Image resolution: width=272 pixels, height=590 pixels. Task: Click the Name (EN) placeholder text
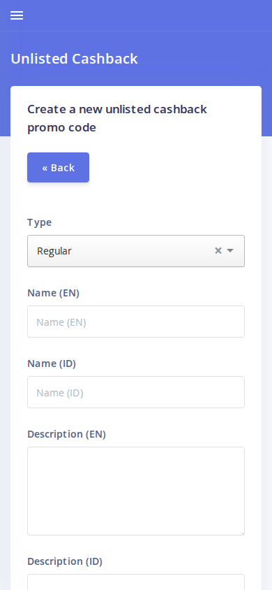pos(61,322)
